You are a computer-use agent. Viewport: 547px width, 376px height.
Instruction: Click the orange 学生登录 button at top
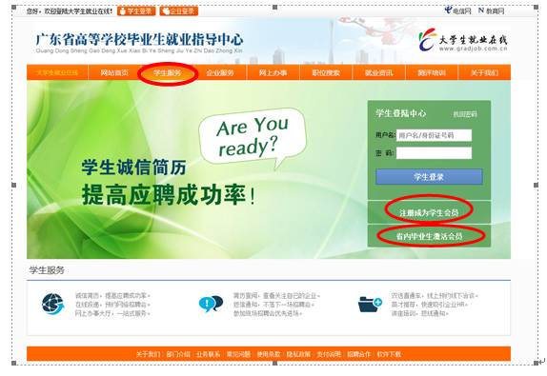click(x=136, y=11)
